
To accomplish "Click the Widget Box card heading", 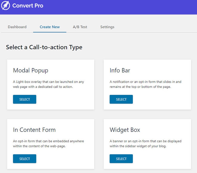I will click(125, 130).
